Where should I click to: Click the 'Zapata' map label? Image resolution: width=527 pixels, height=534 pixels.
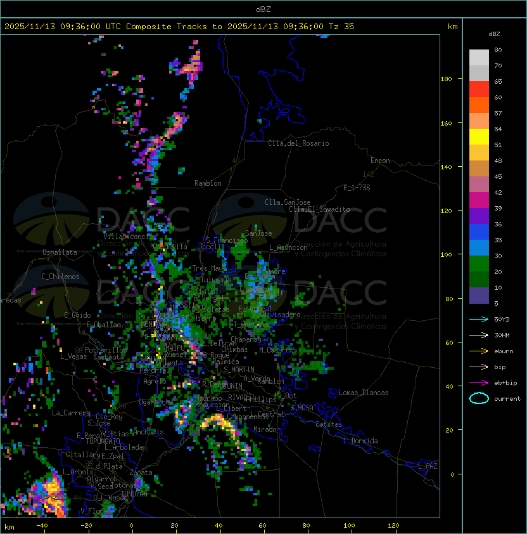(x=141, y=472)
